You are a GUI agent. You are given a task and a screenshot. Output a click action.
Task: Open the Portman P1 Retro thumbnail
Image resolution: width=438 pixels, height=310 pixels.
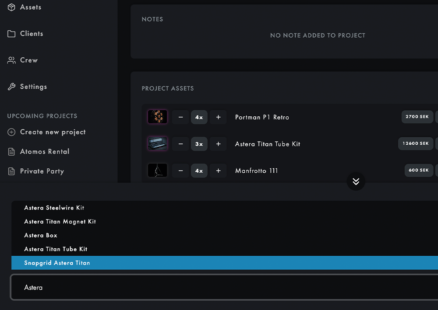pyautogui.click(x=157, y=117)
